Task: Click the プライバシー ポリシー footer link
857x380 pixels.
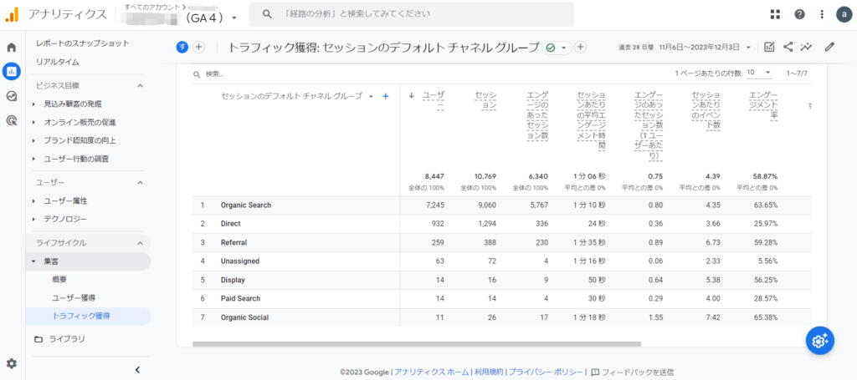Action: [546, 372]
